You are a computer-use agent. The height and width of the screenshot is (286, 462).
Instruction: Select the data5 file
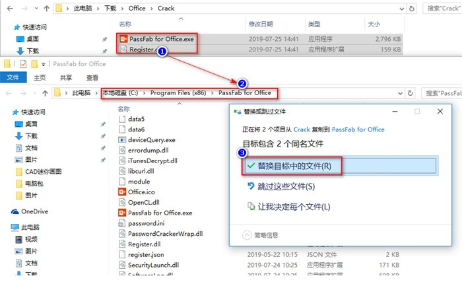136,119
